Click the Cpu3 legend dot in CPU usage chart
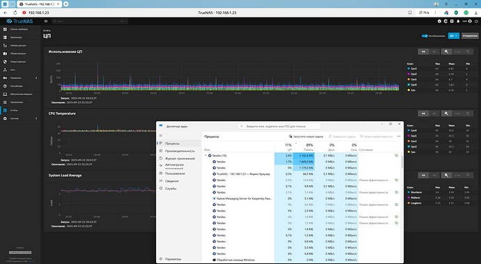Viewport: 481px width, 264px height. point(409,69)
